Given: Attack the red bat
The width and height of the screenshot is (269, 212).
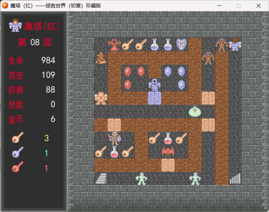Looking at the screenshot, I should click(x=168, y=152).
